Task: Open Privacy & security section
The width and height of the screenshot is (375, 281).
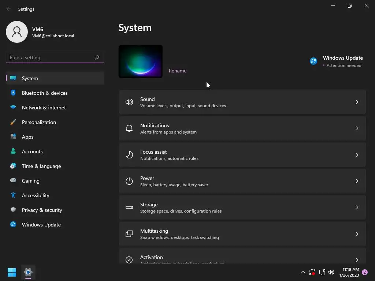Action: click(x=55, y=210)
